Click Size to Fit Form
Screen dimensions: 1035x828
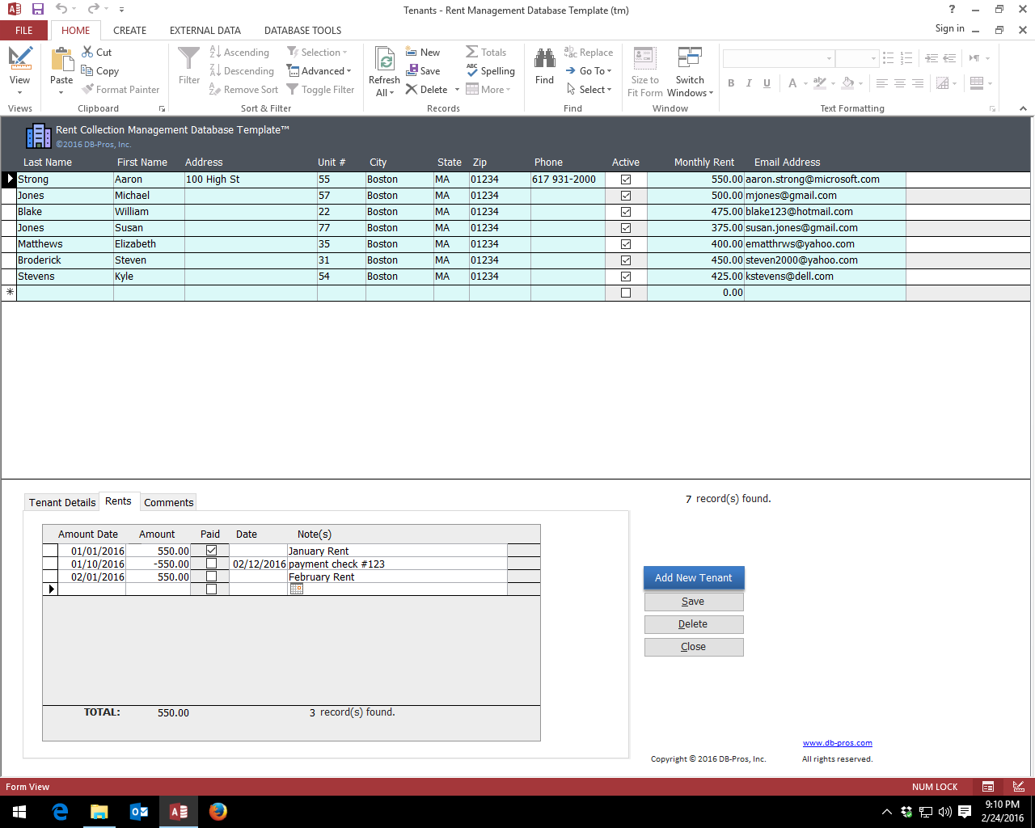644,70
